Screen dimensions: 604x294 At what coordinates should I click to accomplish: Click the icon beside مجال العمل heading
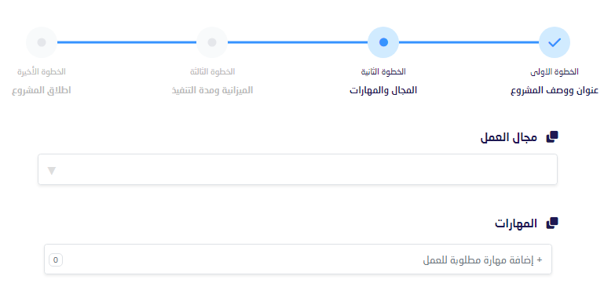[x=552, y=137]
